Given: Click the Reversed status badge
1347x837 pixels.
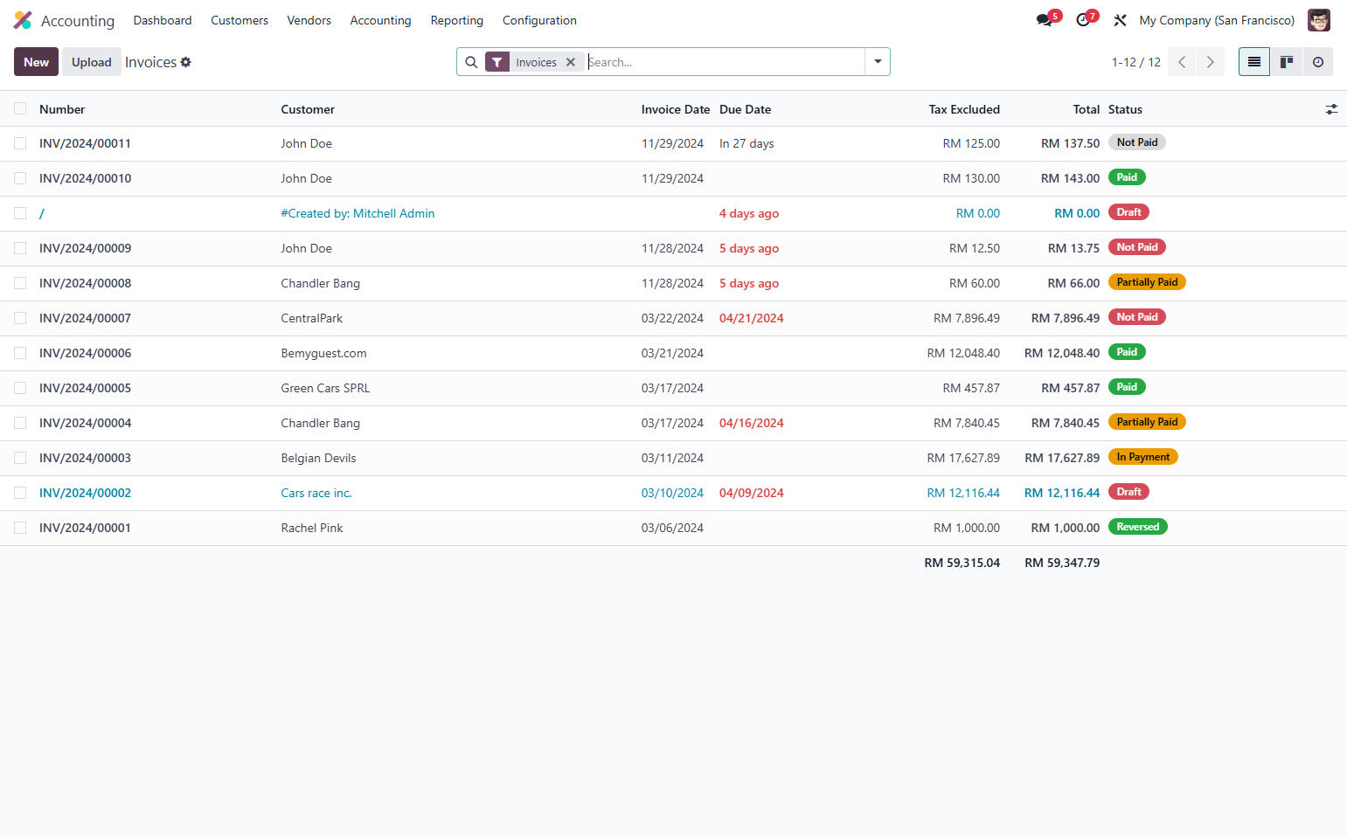Looking at the screenshot, I should pos(1138,527).
